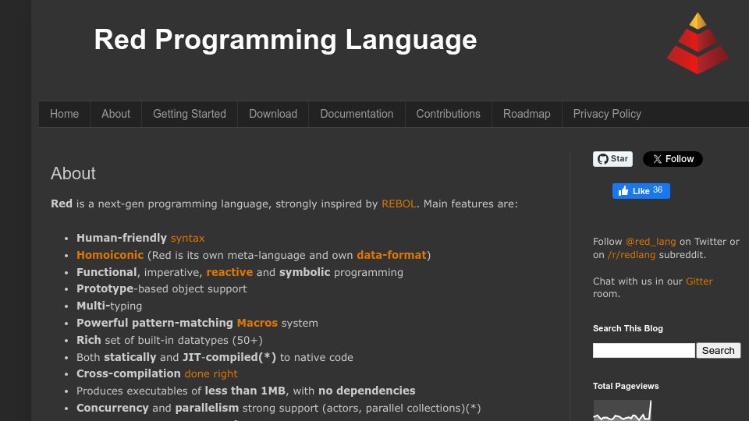The width and height of the screenshot is (749, 421).
Task: Open the syntax link
Action: pos(187,238)
